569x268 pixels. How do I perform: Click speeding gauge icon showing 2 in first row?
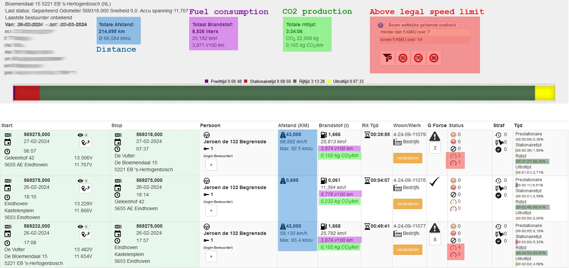click(453, 156)
